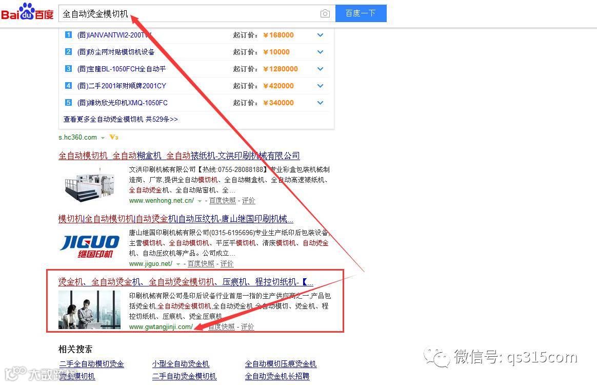Click 查看更多全自动烫金模切机 共529条 link
This screenshot has width=597, height=385.
click(121, 119)
